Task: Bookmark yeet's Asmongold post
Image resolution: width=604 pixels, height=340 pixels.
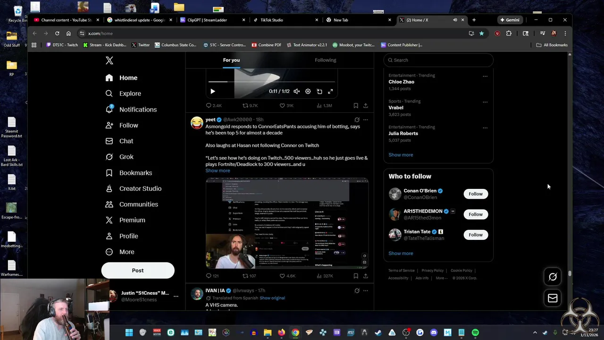Action: 356,276
